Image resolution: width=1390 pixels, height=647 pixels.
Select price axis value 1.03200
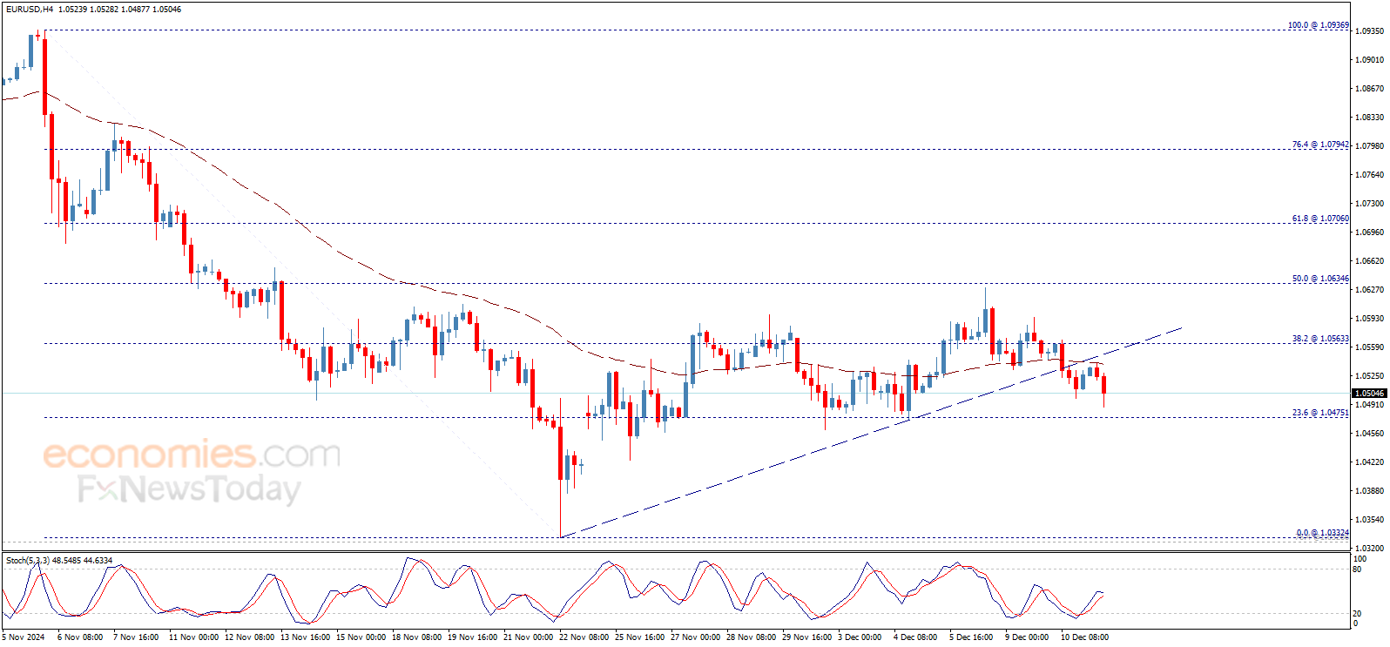(x=1370, y=549)
